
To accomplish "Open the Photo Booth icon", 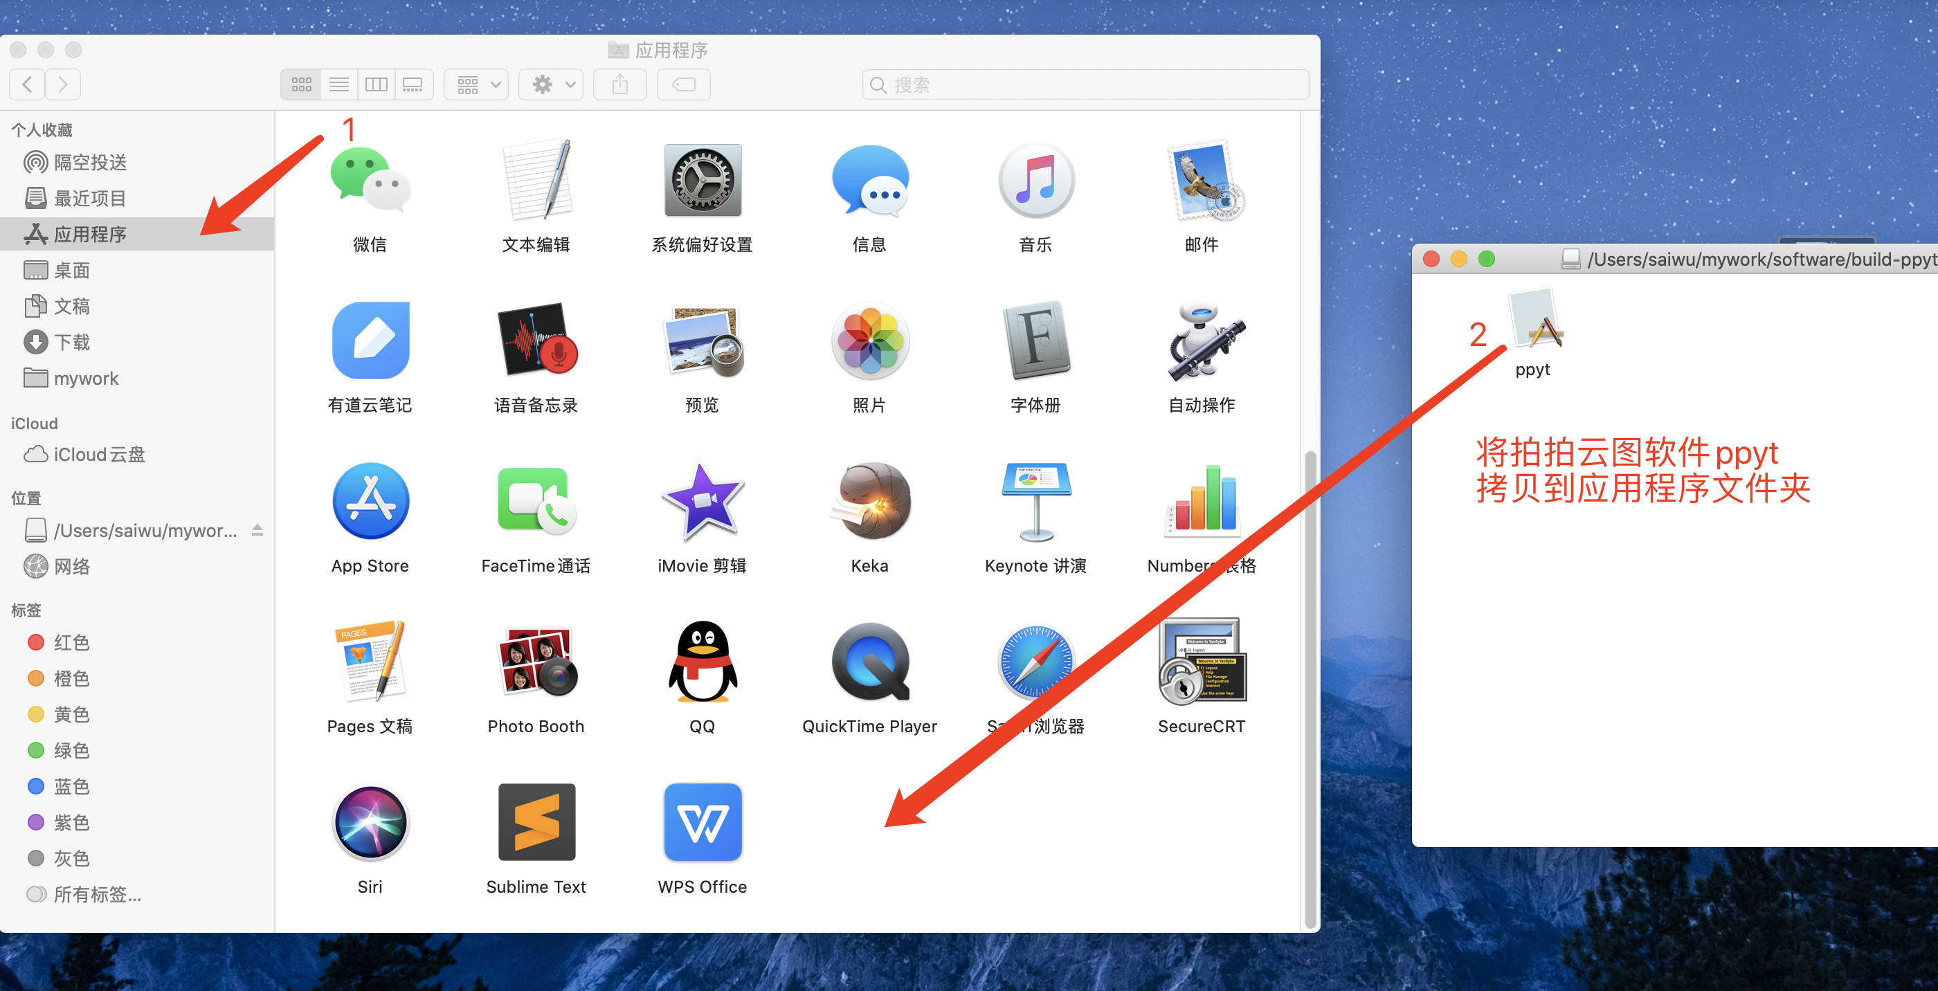I will coord(536,661).
